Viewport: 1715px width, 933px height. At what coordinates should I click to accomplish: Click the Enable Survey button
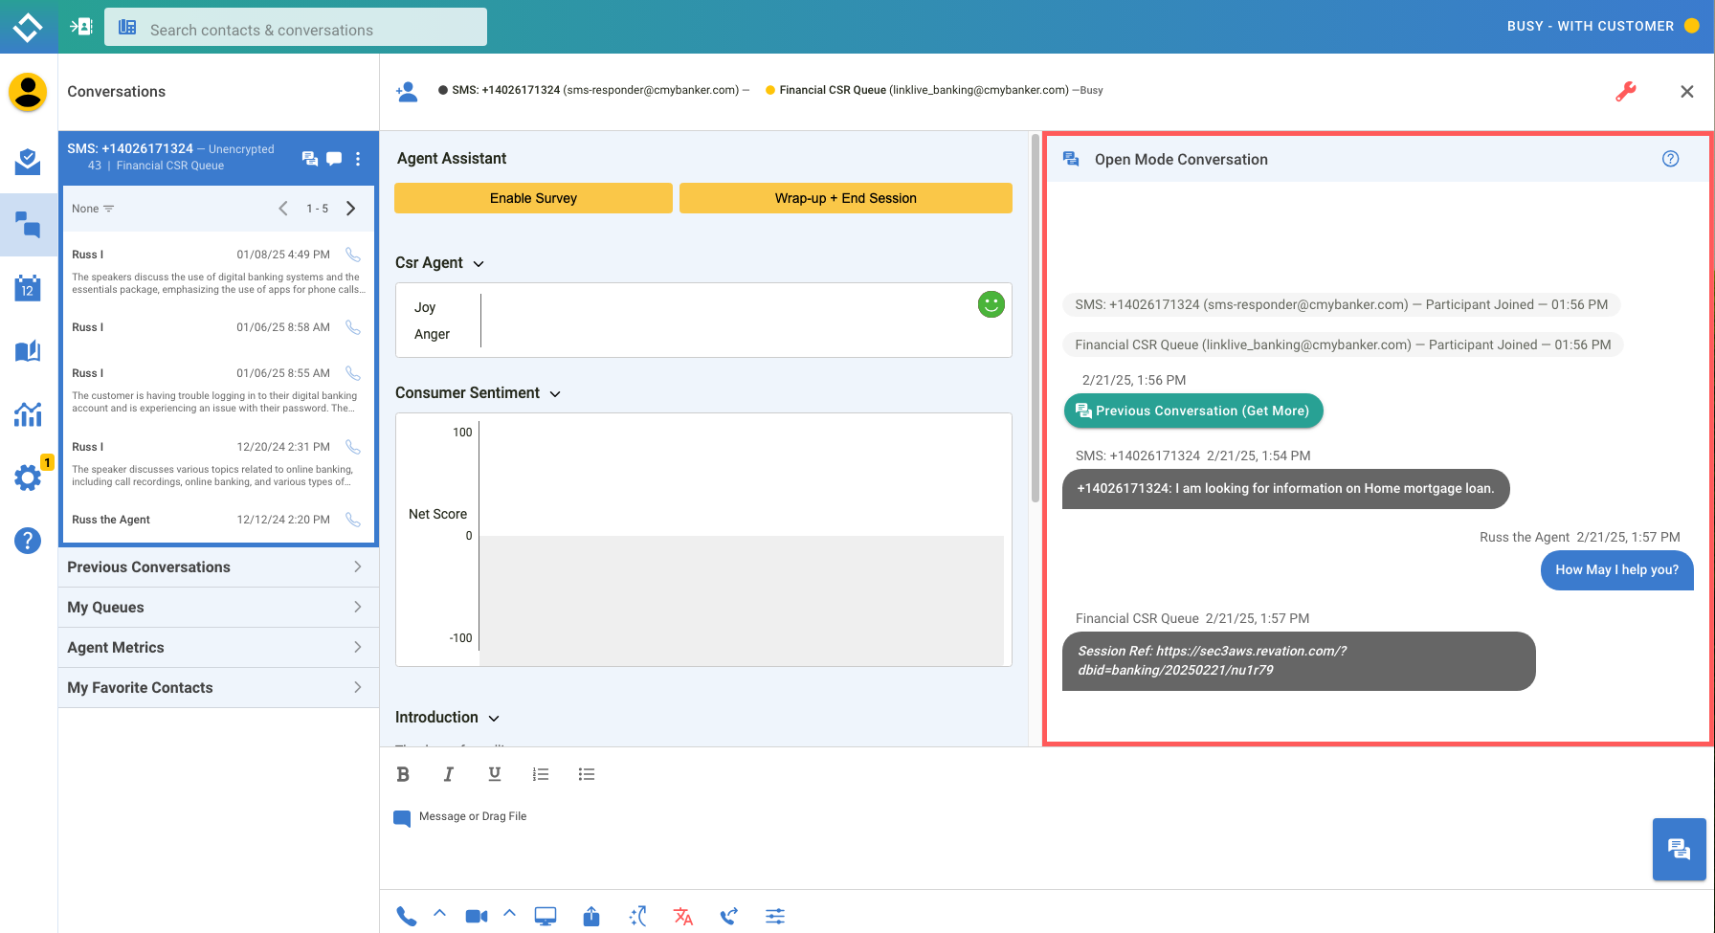tap(533, 198)
